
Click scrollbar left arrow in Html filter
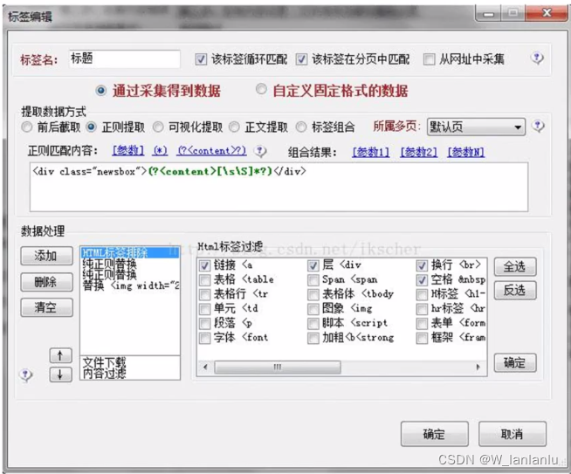coord(205,367)
